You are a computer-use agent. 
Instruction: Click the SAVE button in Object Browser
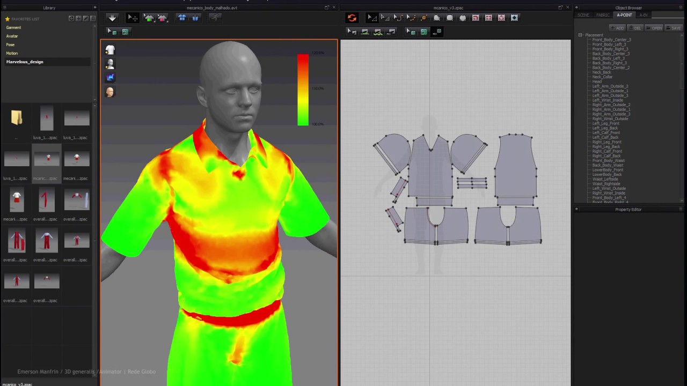(674, 28)
